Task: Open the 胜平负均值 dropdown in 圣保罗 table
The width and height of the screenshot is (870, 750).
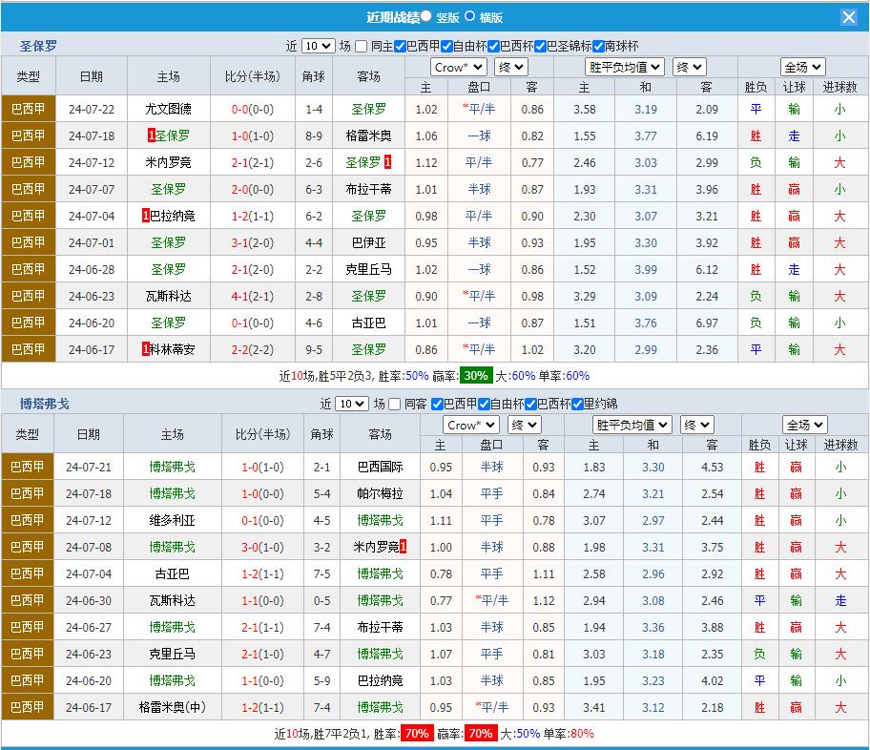Action: [x=625, y=67]
